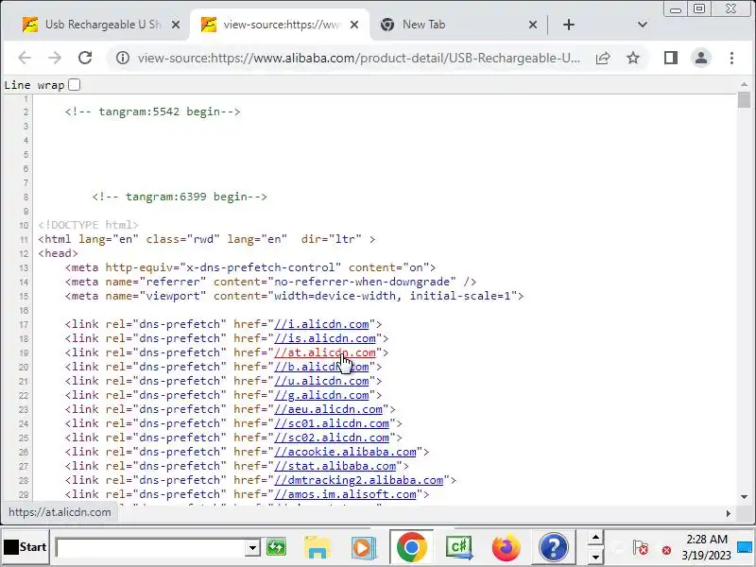The height and width of the screenshot is (567, 756).
Task: Reload the view-source page
Action: coord(85,58)
